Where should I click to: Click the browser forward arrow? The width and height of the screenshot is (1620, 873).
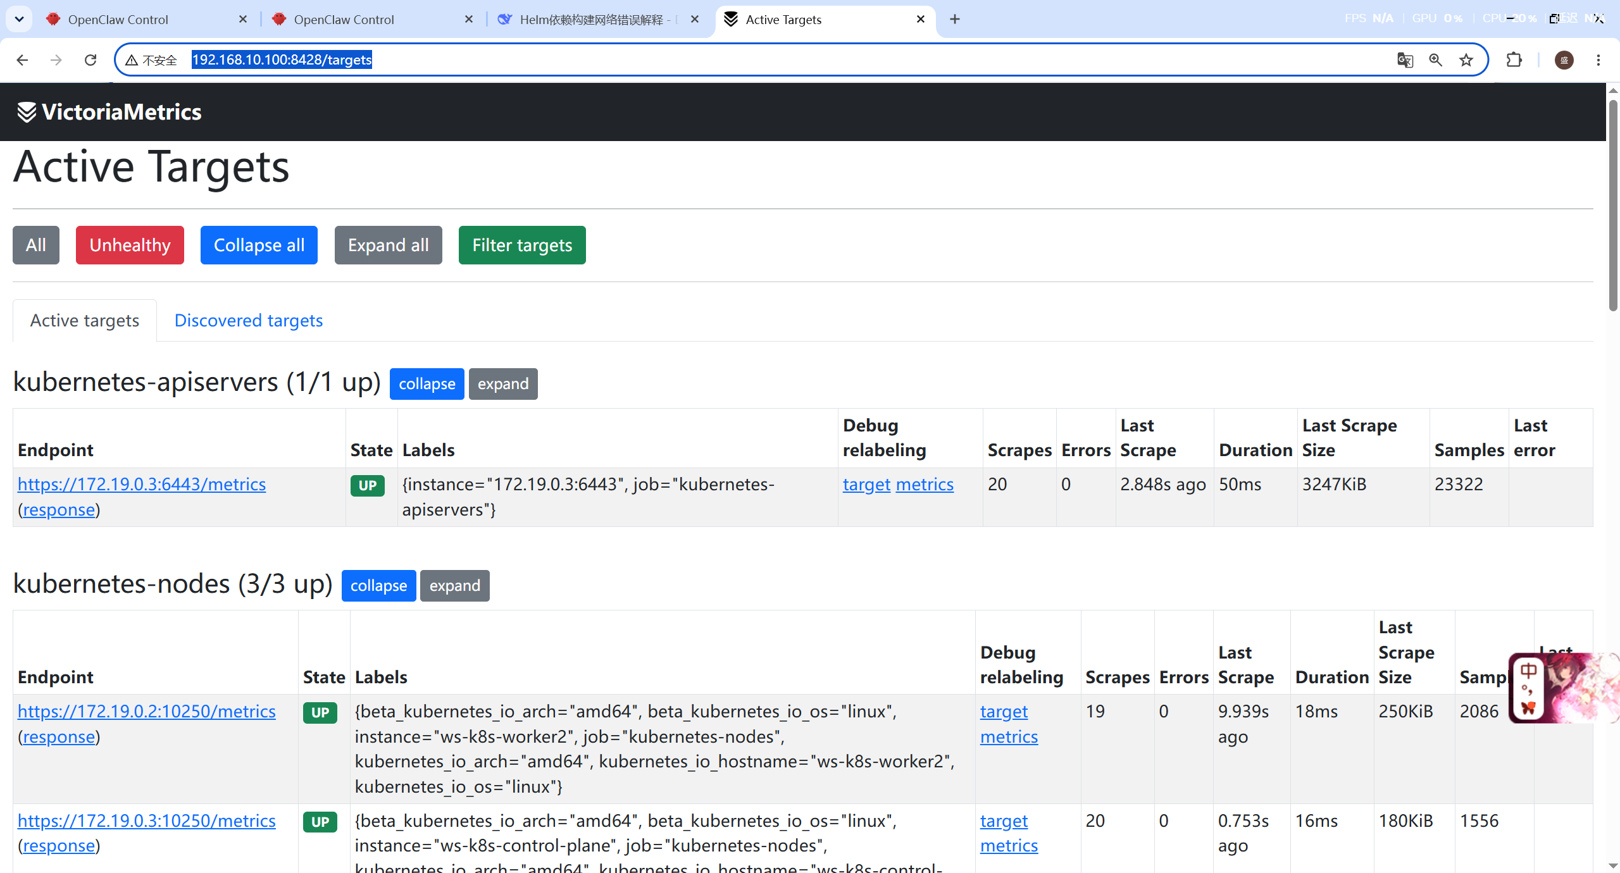coord(56,60)
